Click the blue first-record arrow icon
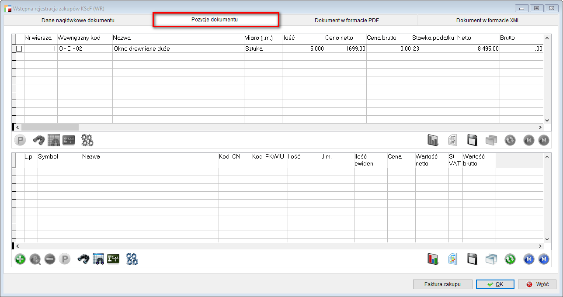 click(529, 259)
